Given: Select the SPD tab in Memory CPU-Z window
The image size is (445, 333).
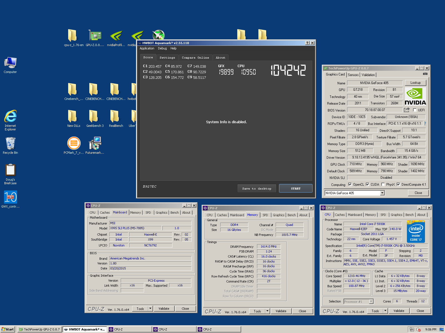Looking at the screenshot, I should coord(265,215).
